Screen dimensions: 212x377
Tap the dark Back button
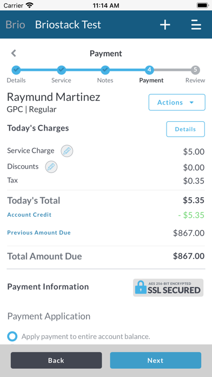point(56,360)
